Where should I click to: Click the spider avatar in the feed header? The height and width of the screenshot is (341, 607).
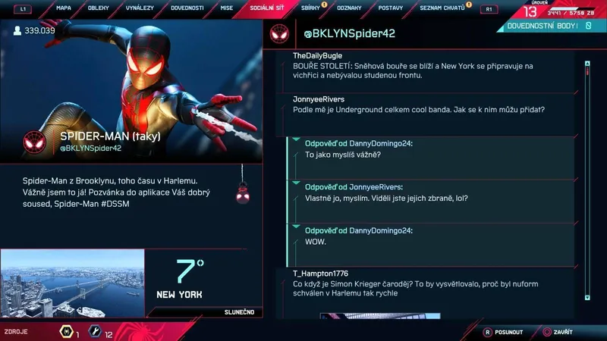point(279,33)
